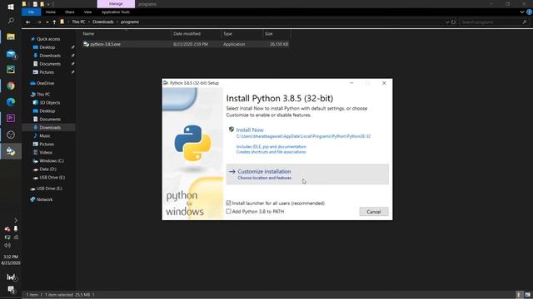533x299 pixels.
Task: Click the python-3.8.5.exe file icon
Action: pyautogui.click(x=86, y=44)
